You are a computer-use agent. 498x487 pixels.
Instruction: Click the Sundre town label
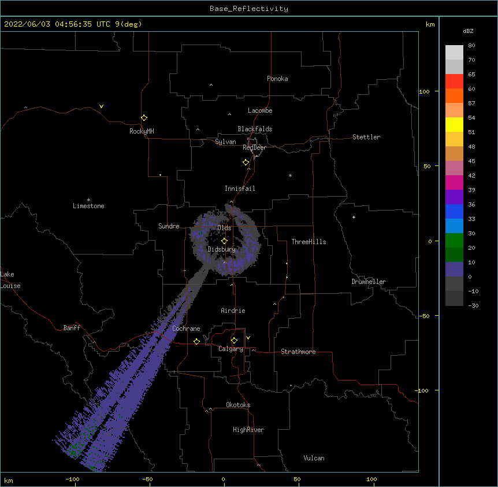pos(169,226)
